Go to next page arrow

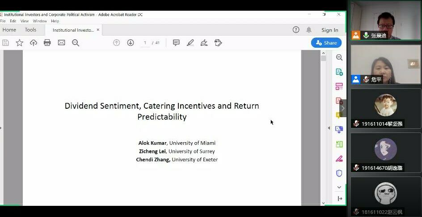(x=131, y=43)
